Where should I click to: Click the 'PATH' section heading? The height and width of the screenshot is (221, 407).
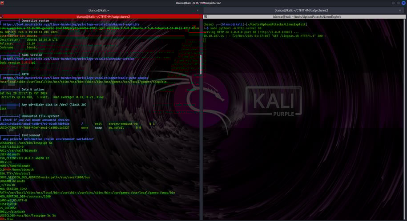25,74
